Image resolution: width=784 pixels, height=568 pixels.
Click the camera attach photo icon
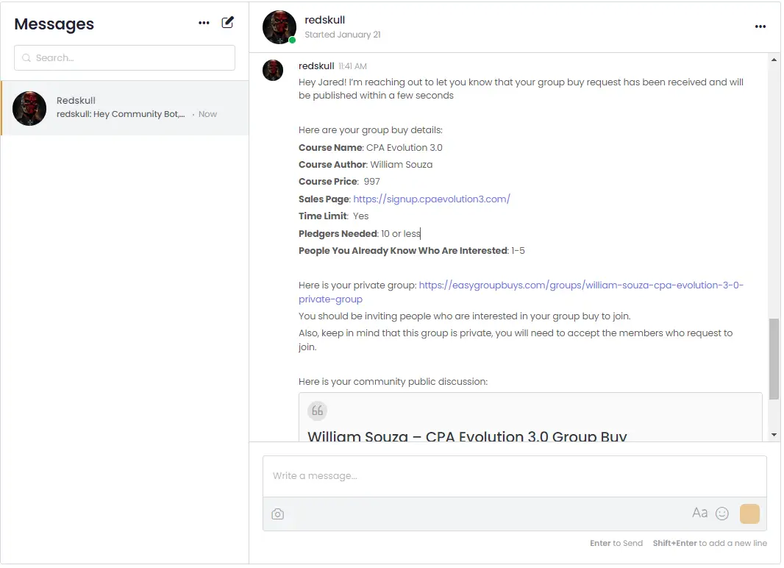point(277,514)
